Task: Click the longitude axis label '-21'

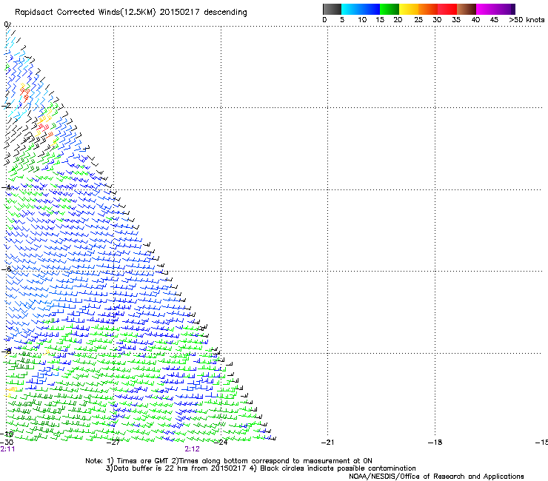Action: (328, 443)
